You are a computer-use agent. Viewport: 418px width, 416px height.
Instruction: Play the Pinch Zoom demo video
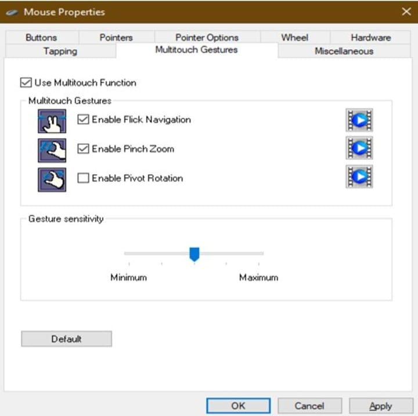(x=359, y=148)
